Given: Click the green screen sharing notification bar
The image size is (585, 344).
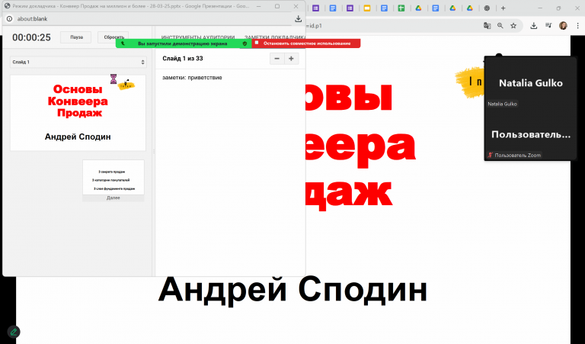Looking at the screenshot, I should point(183,43).
